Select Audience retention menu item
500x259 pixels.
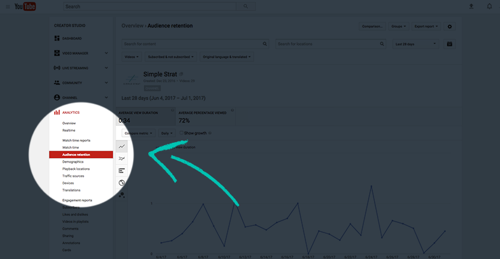(81, 155)
